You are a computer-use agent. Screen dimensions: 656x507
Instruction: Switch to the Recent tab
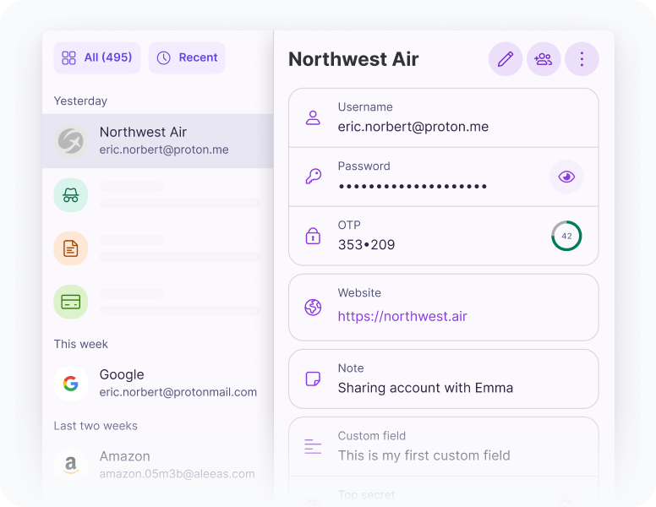[187, 57]
